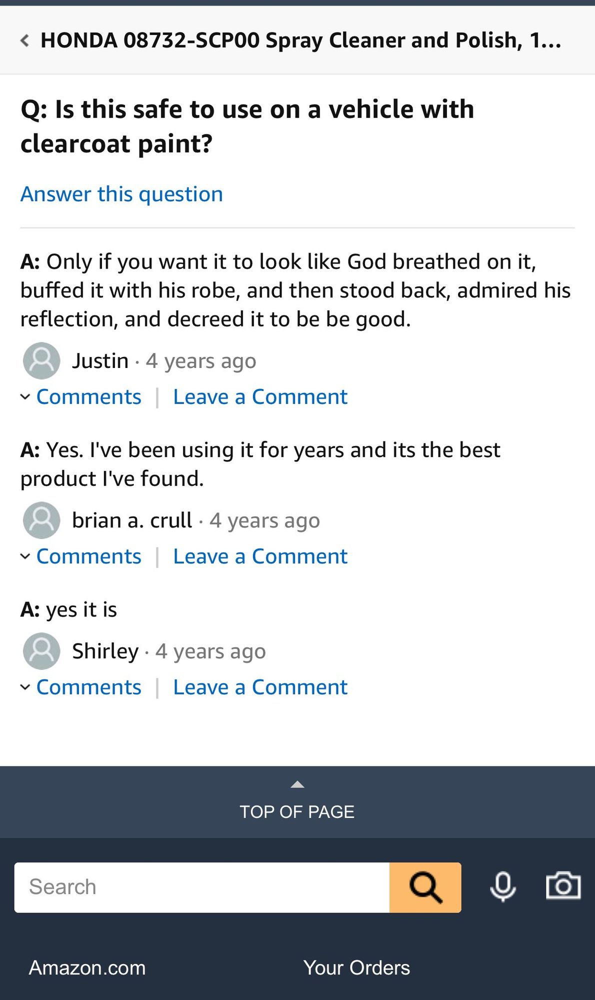Open camera search icon
Image resolution: width=595 pixels, height=1000 pixels.
click(563, 886)
